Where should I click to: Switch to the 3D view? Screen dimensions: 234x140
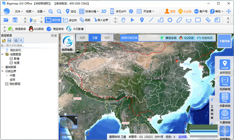[103, 11]
